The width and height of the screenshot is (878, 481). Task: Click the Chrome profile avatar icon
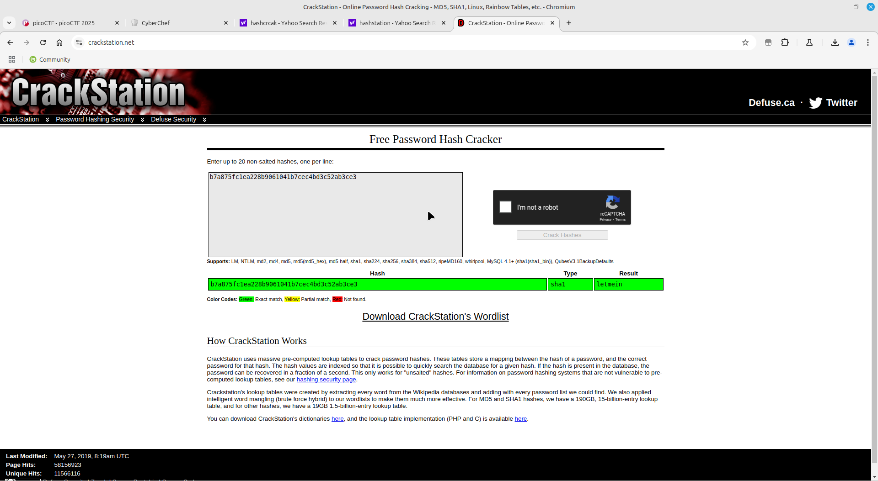tap(851, 42)
